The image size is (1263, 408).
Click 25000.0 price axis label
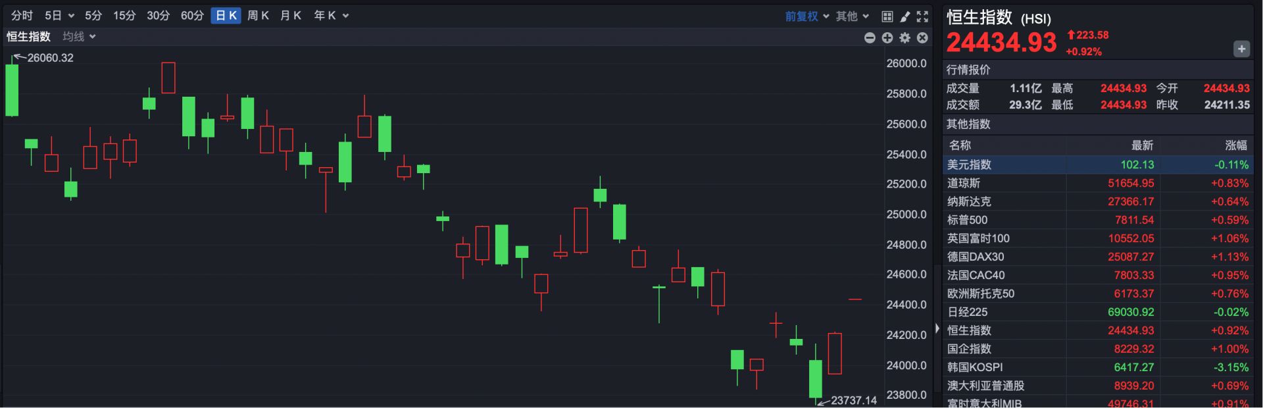(x=906, y=215)
